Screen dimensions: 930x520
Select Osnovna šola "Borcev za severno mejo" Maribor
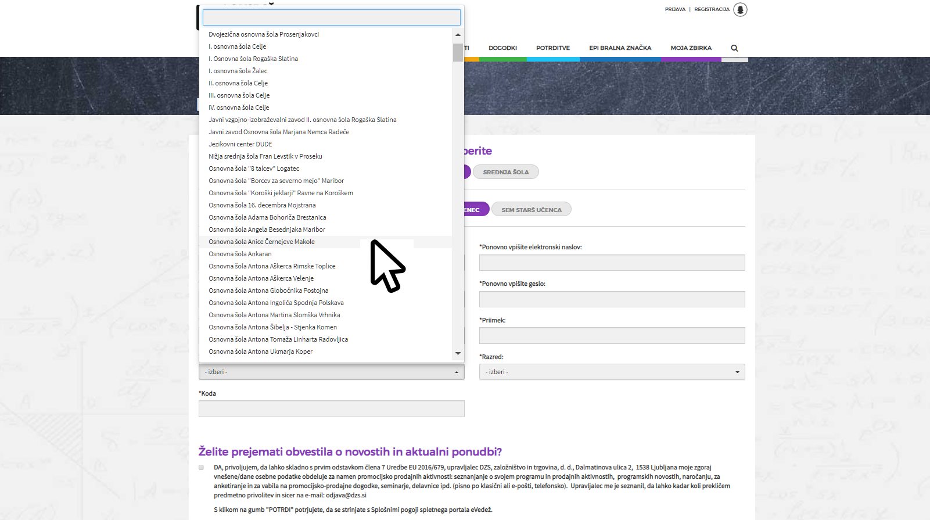[325, 181]
